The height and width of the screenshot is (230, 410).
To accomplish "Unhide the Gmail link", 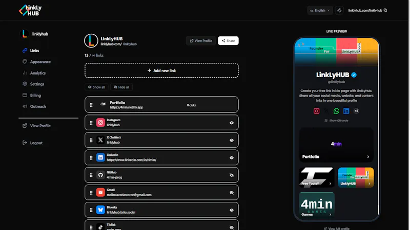I will pyautogui.click(x=232, y=193).
